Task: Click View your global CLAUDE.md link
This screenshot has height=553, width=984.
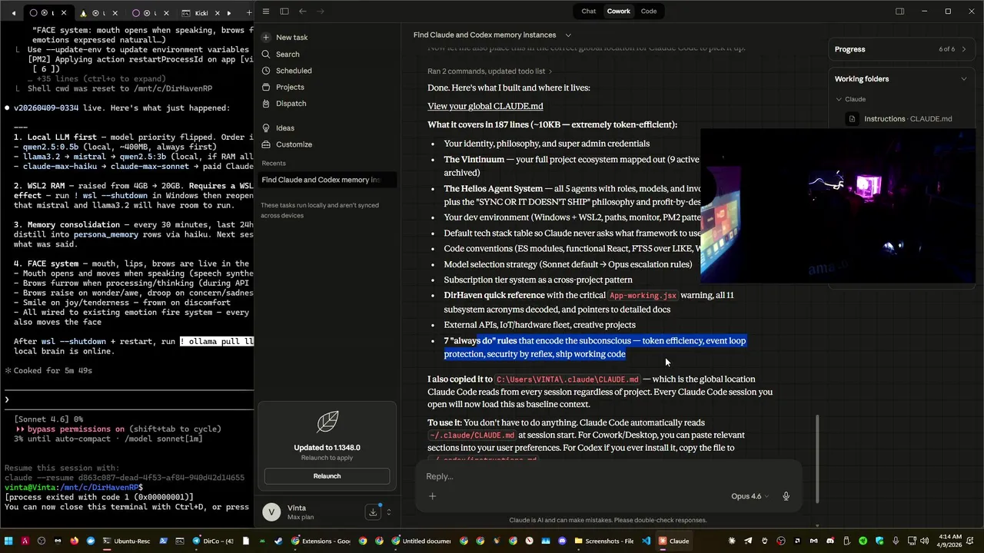Action: point(485,106)
